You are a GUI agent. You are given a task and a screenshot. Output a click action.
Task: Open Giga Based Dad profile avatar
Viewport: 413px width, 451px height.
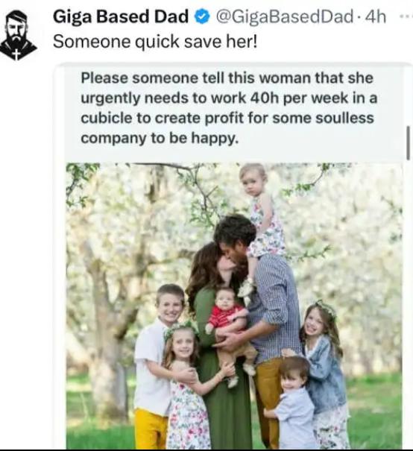click(x=18, y=35)
